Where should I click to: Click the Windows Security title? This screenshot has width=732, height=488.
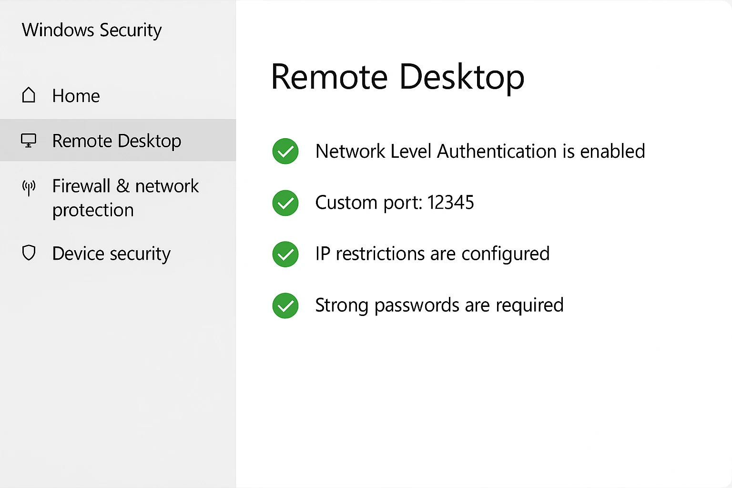click(92, 30)
